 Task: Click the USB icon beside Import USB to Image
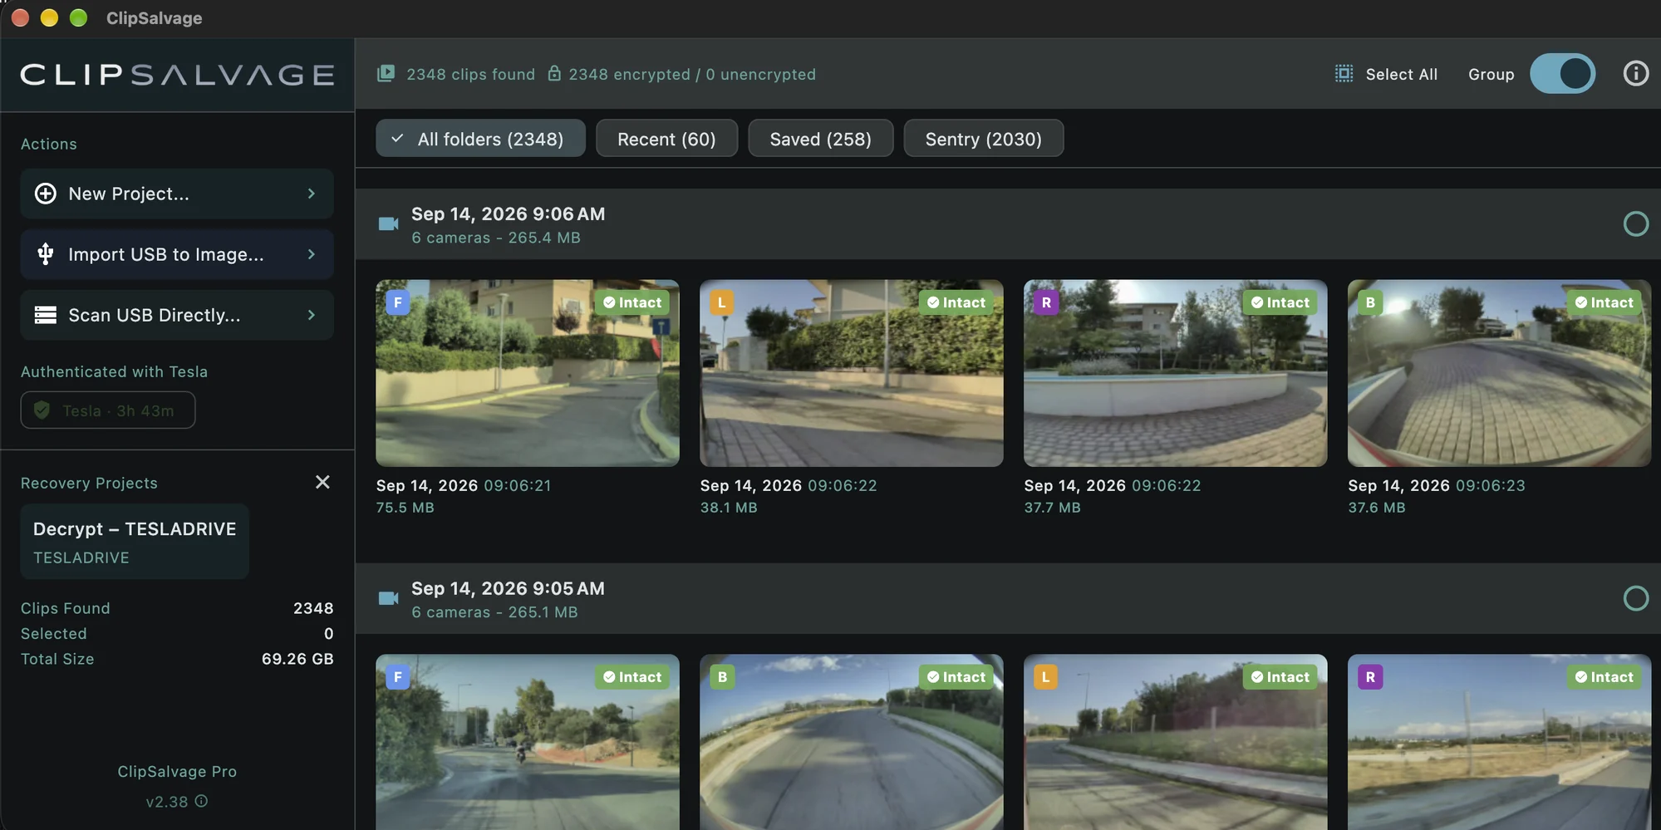[x=46, y=254]
